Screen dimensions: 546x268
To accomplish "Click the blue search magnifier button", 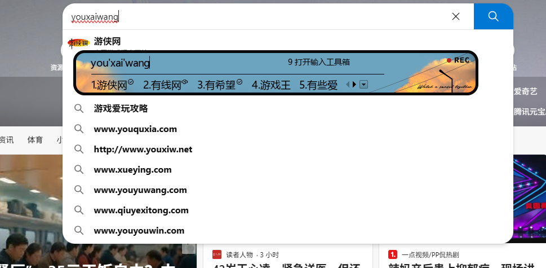I will click(x=493, y=16).
